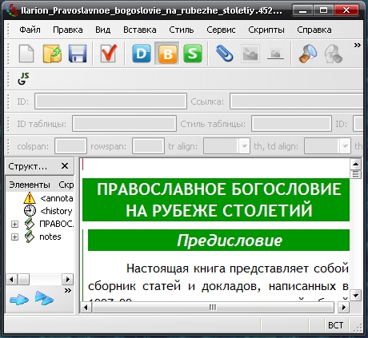368x338 pixels.
Task: Open the Сервис menu
Action: tap(221, 30)
